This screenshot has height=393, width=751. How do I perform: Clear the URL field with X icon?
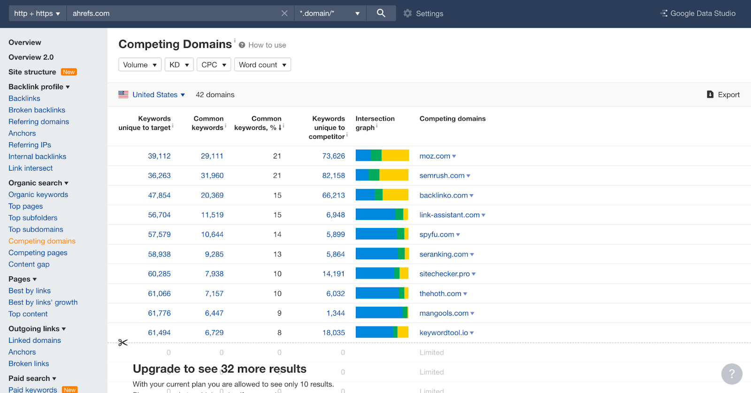[284, 13]
